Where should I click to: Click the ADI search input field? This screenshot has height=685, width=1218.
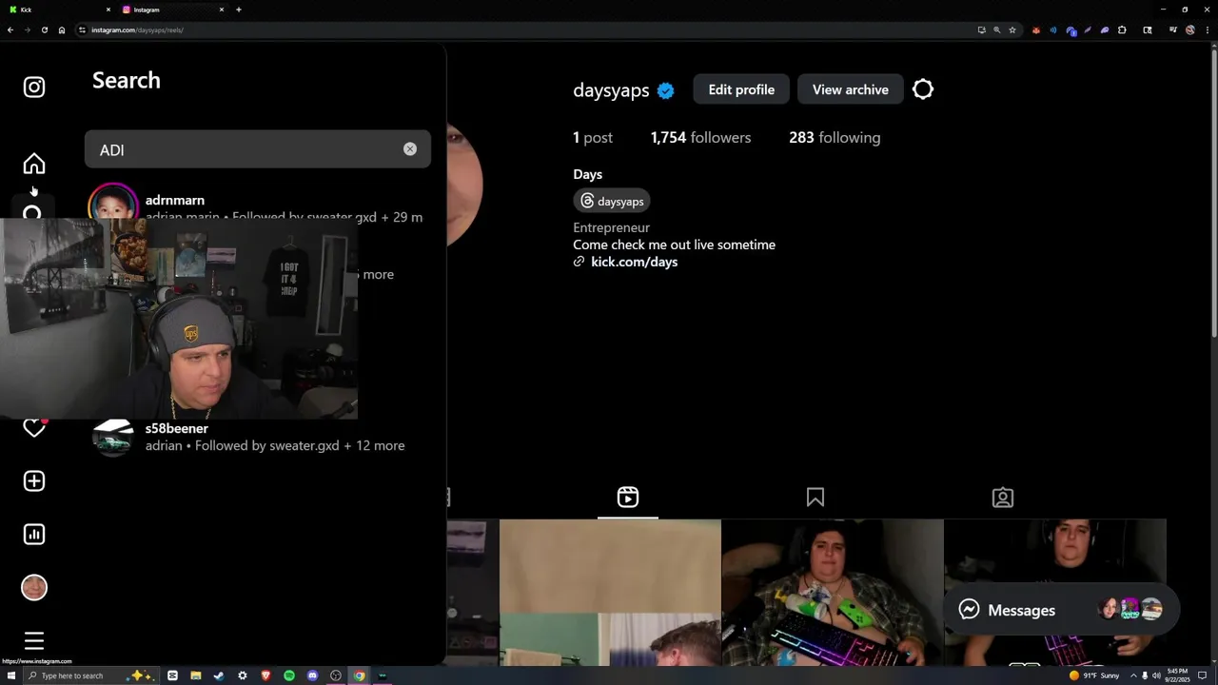(x=258, y=149)
